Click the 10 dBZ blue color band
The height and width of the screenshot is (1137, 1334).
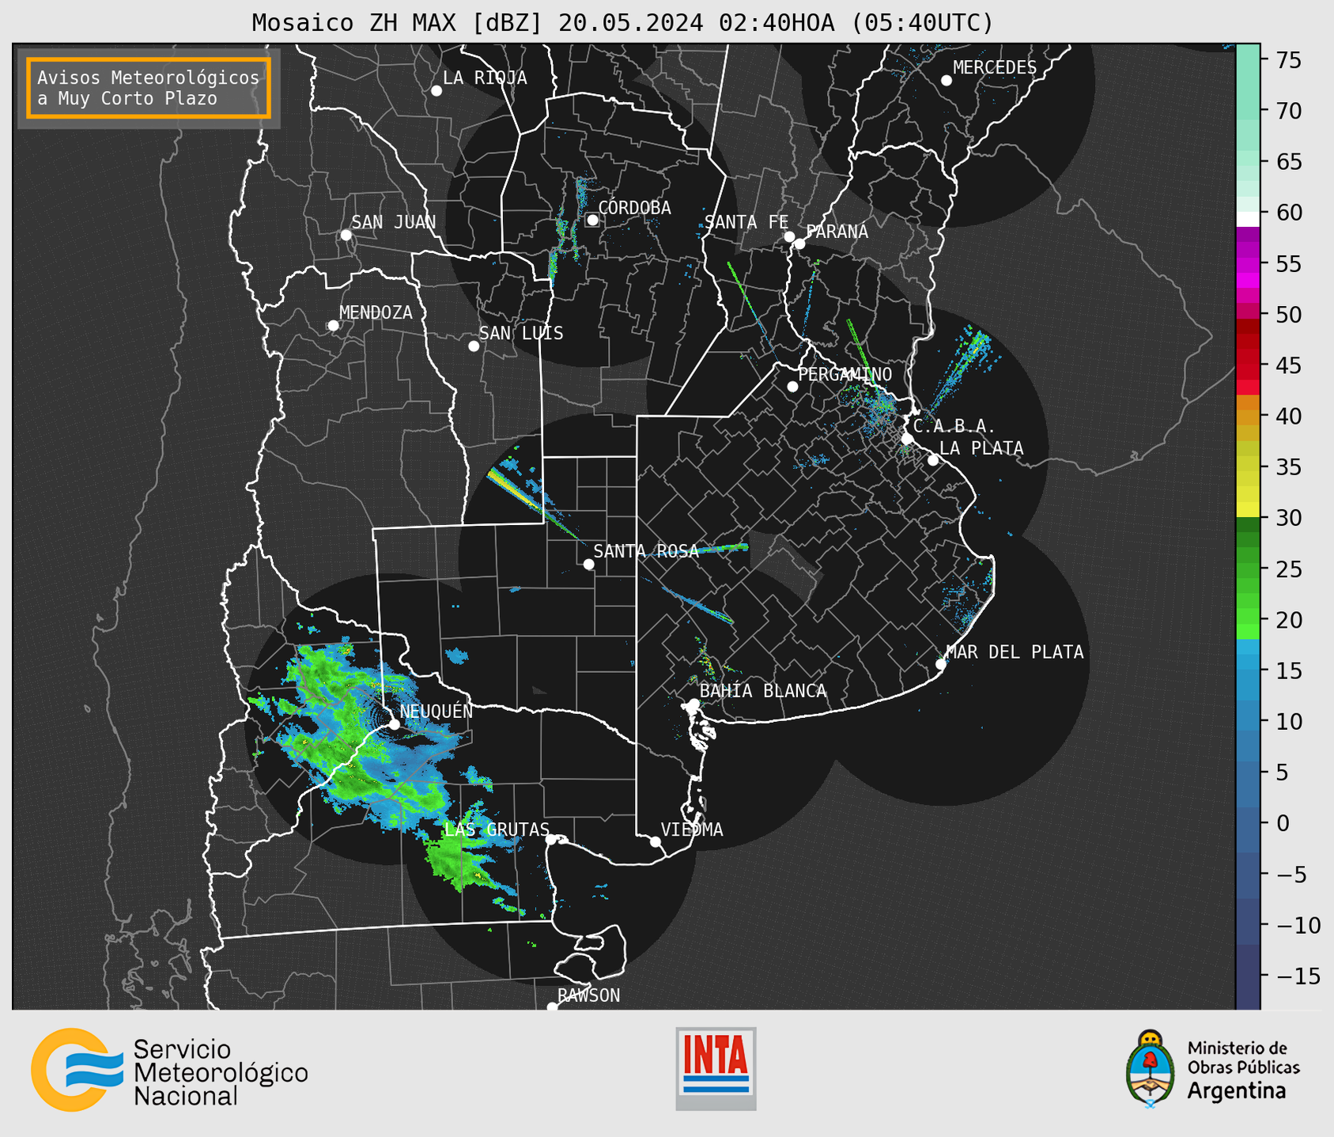(1248, 721)
